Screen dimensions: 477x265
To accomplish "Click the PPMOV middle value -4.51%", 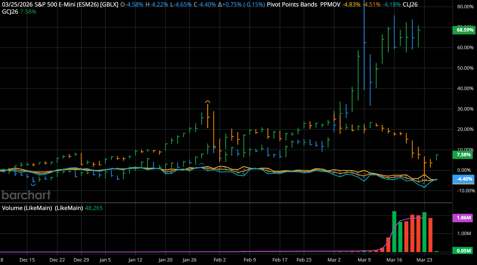I will pos(372,5).
